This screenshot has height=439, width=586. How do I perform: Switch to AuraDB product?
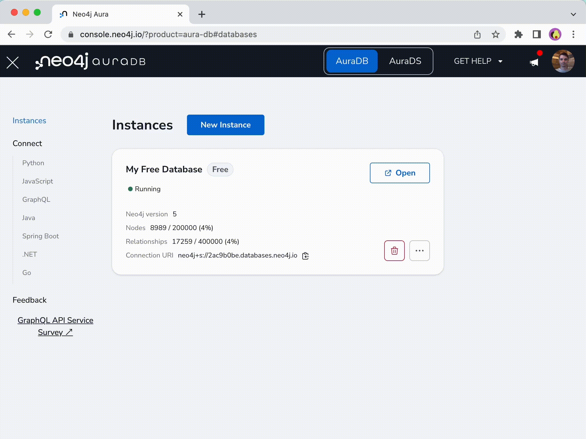coord(352,61)
